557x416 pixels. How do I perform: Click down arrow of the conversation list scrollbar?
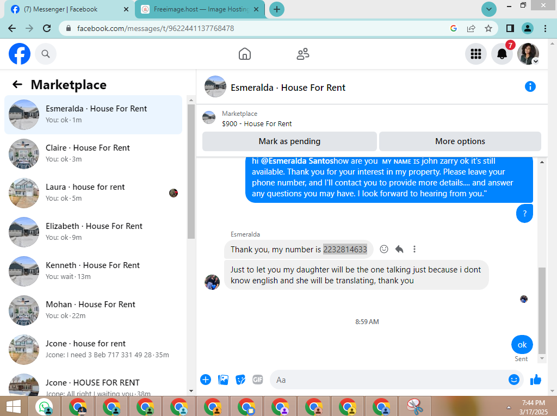click(191, 391)
